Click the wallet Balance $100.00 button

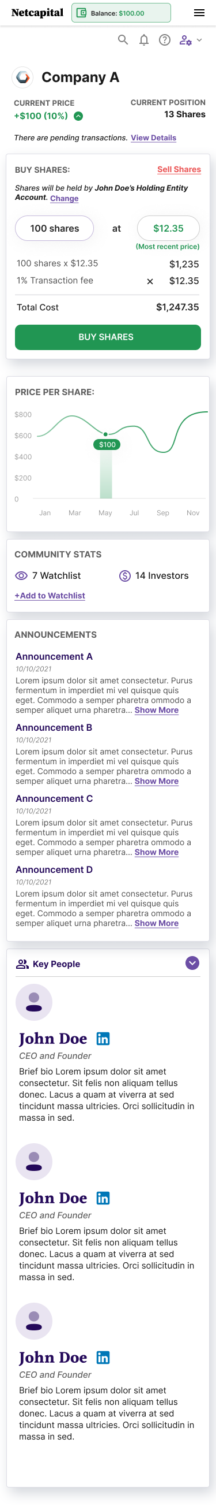coord(121,13)
